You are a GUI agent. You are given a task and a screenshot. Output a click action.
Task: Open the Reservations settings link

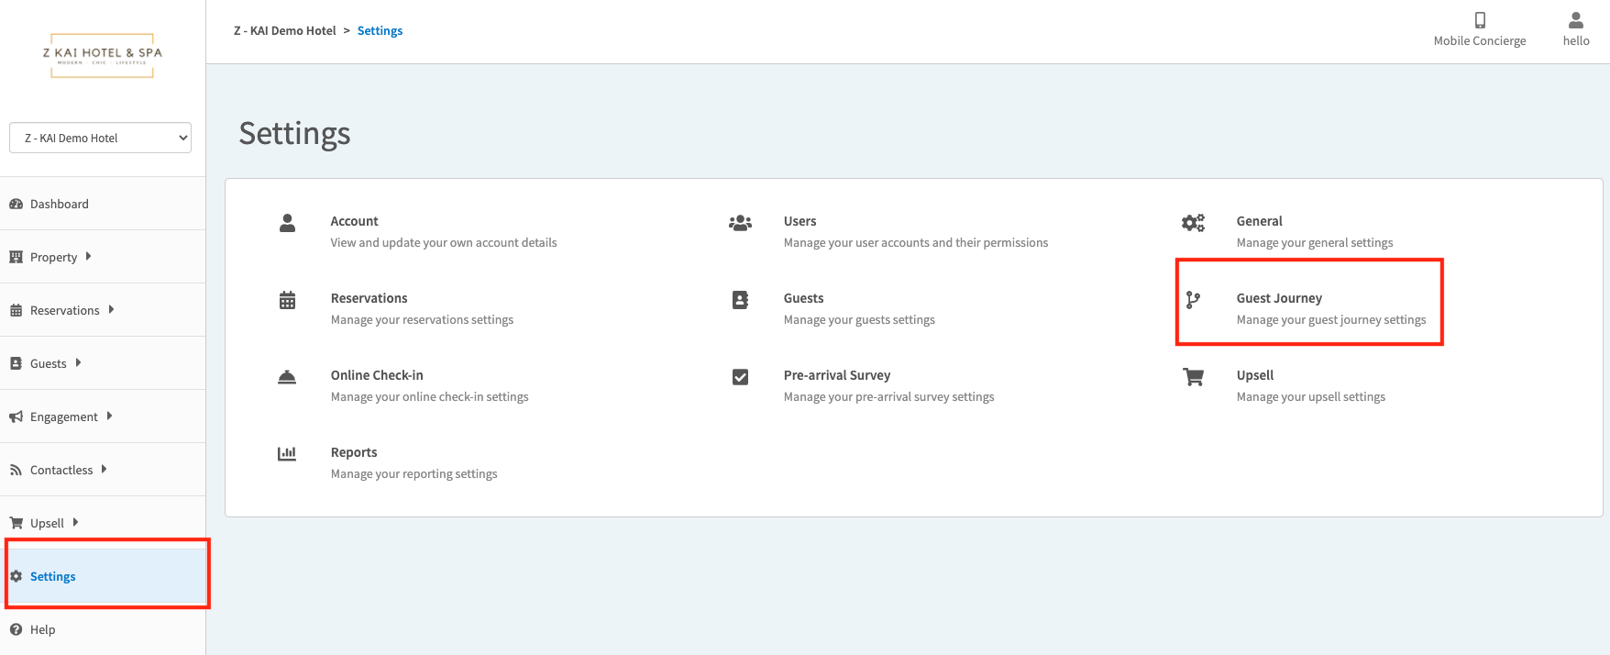coord(369,298)
